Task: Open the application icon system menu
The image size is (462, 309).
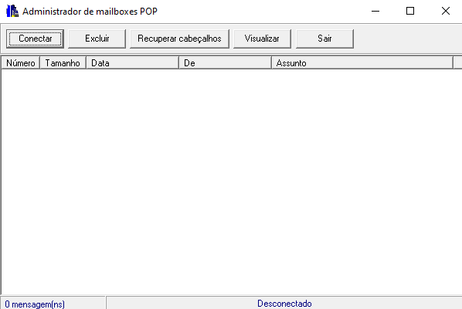Action: pyautogui.click(x=12, y=11)
